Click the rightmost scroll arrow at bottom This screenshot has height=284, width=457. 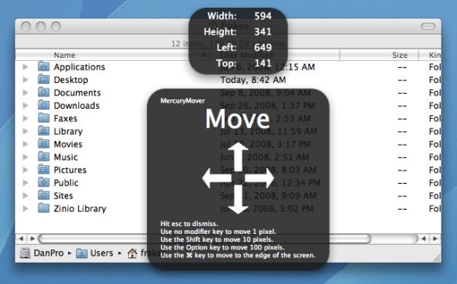(x=435, y=239)
